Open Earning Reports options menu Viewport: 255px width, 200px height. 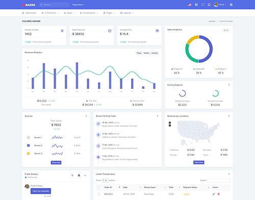click(229, 85)
